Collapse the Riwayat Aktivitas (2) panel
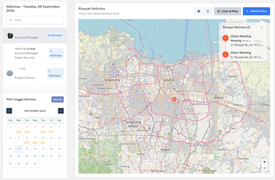The image size is (275, 180). click(x=262, y=28)
